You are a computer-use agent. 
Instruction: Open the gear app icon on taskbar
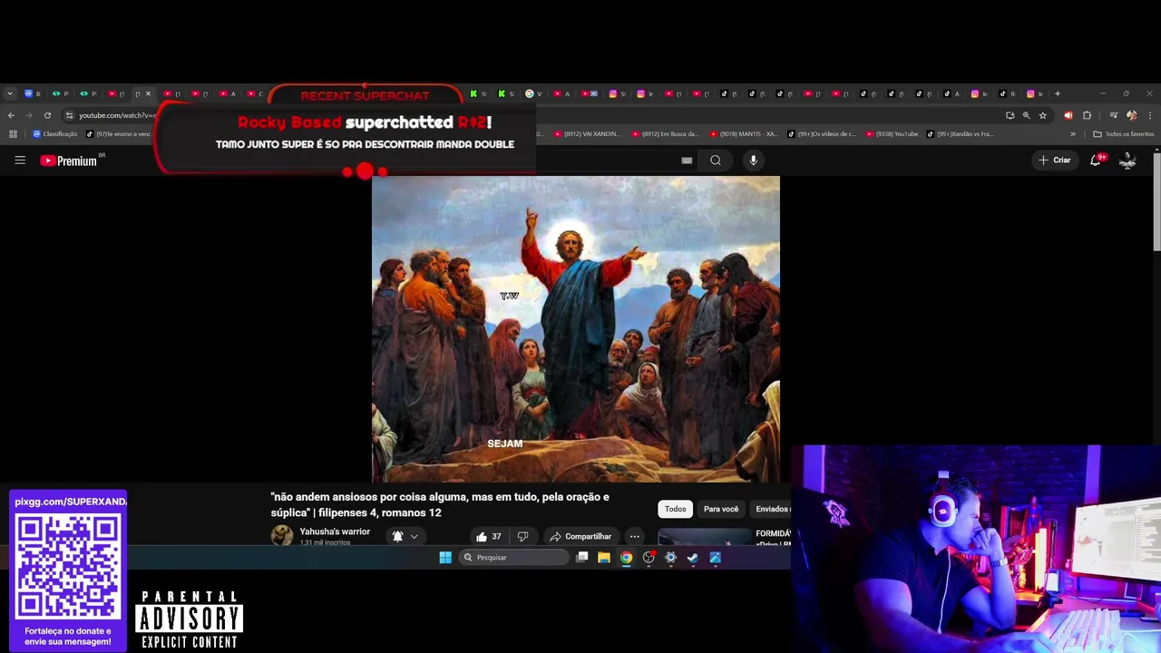coord(670,558)
